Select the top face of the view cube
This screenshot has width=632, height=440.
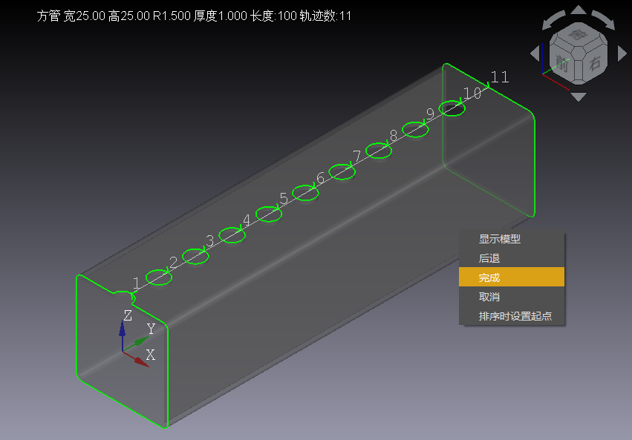(577, 33)
